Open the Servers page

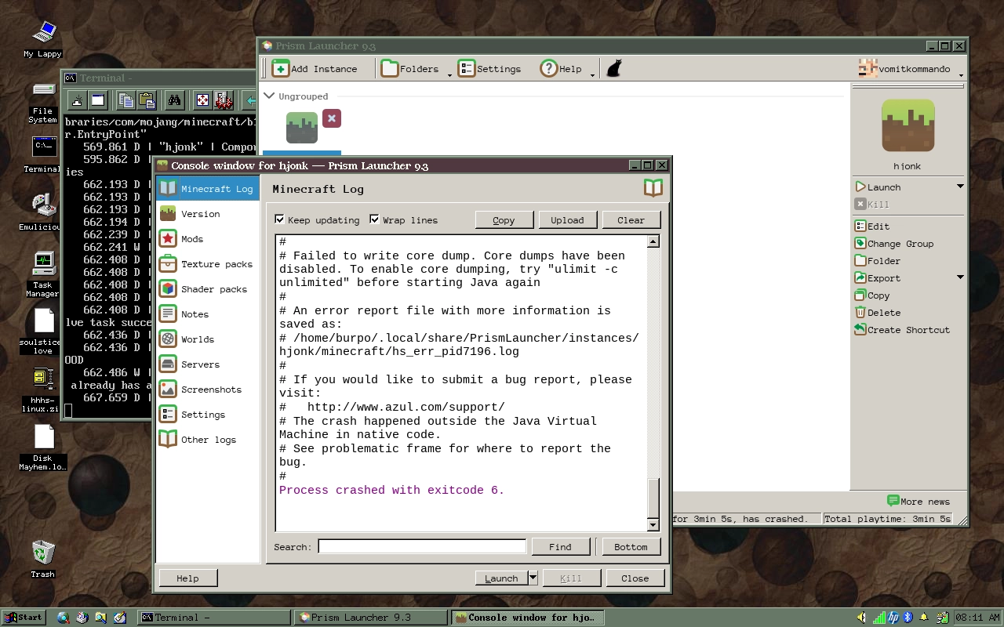208,364
